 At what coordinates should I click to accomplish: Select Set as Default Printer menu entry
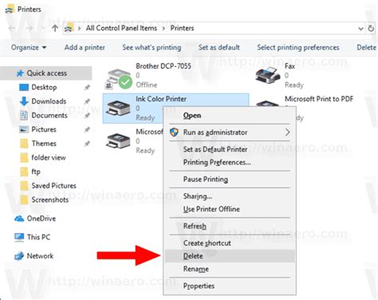230,149
